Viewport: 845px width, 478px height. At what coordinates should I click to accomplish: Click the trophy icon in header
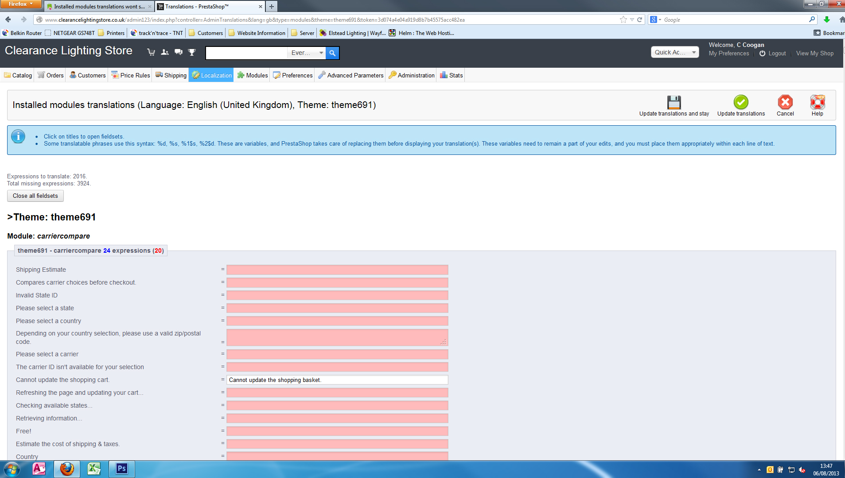click(x=192, y=52)
